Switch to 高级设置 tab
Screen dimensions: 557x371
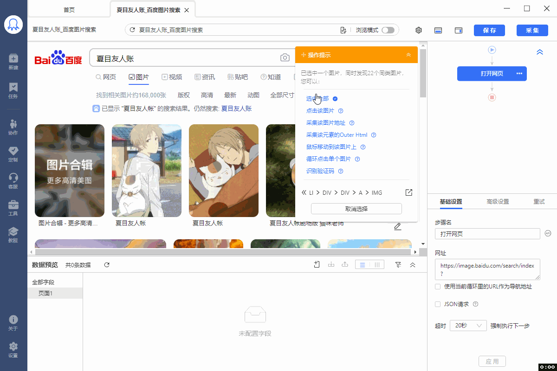point(498,202)
